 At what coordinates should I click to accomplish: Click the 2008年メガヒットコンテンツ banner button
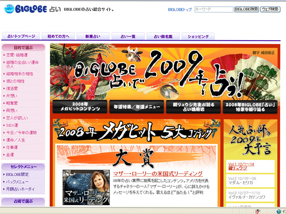(x=80, y=107)
